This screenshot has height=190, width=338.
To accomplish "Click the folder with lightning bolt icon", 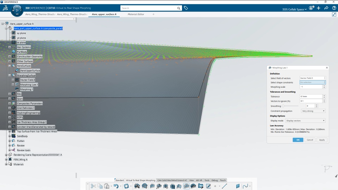I will [201, 186].
